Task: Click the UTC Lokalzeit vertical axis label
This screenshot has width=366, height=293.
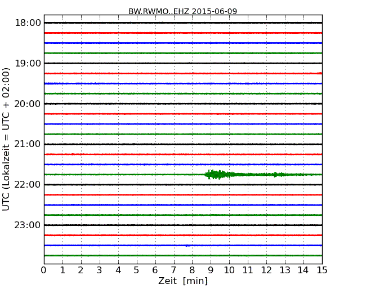Action: [6, 139]
